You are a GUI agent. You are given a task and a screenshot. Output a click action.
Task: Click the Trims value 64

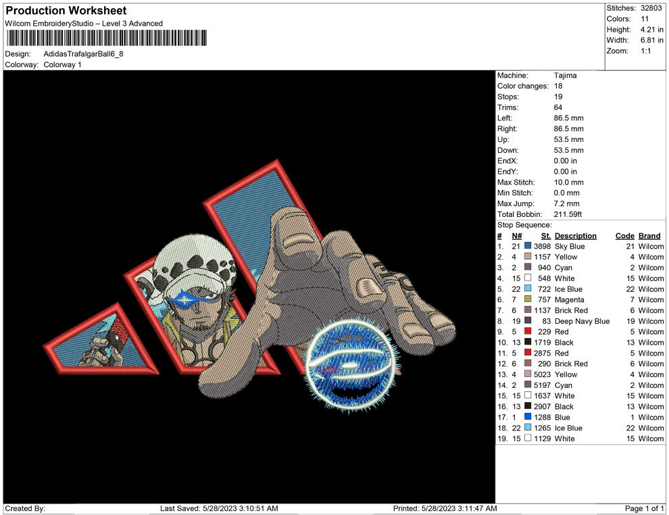[x=558, y=107]
